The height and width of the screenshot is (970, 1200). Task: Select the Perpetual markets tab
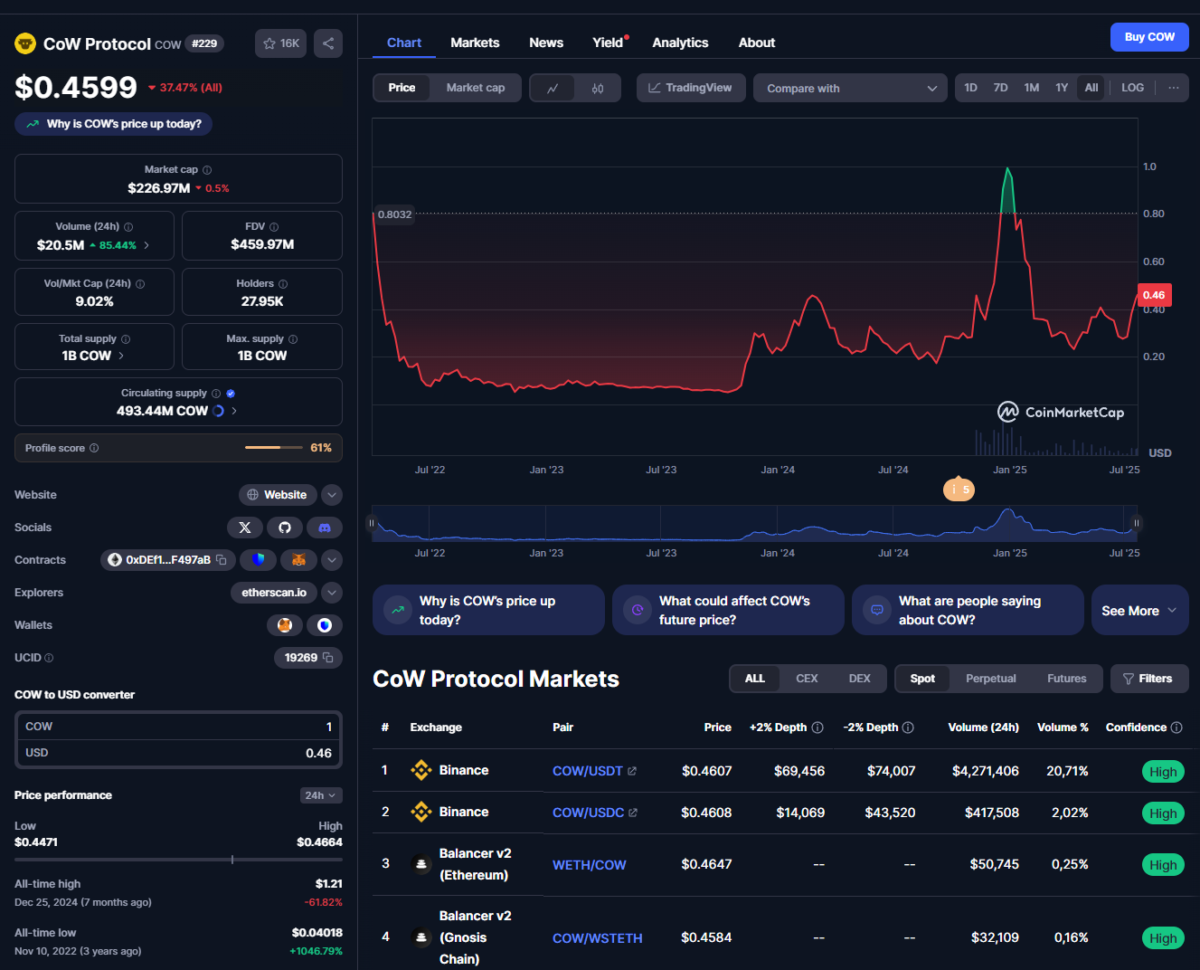click(991, 679)
